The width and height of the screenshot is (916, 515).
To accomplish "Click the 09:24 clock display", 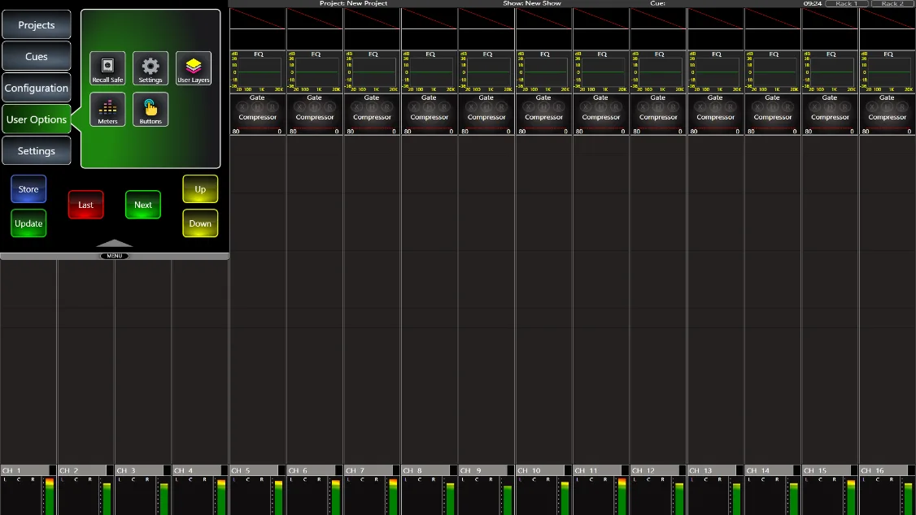I will click(x=813, y=3).
